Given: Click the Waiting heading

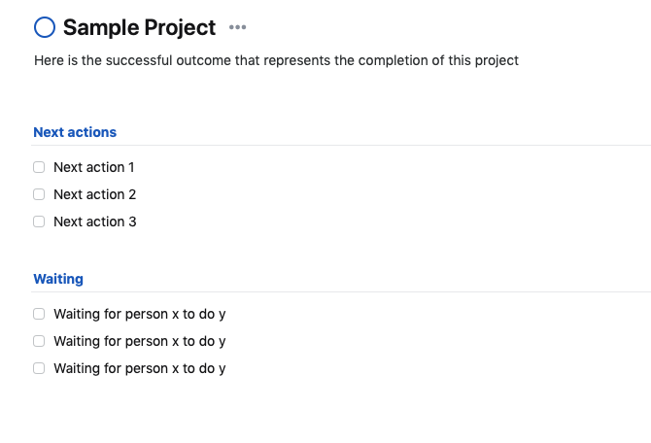Looking at the screenshot, I should click(58, 279).
